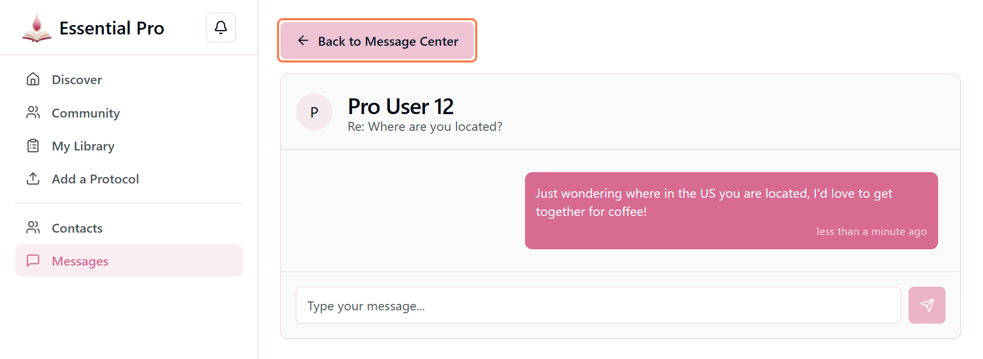Click the sent coffee message bubble
Screen dimensions: 983x359
click(731, 210)
